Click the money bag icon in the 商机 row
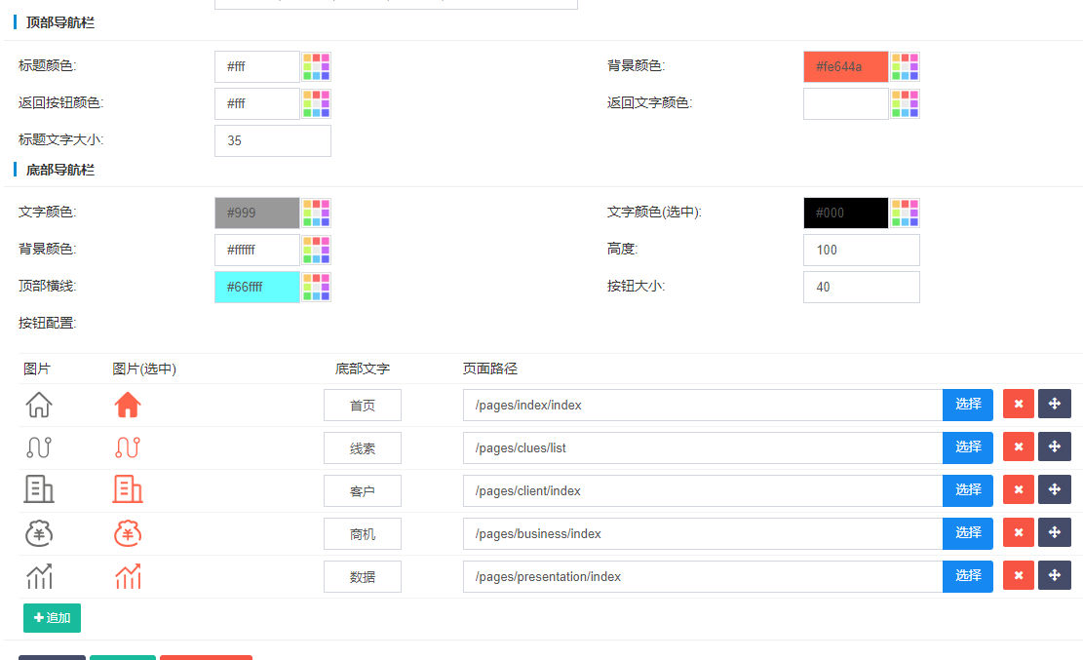The image size is (1083, 660). click(38, 533)
